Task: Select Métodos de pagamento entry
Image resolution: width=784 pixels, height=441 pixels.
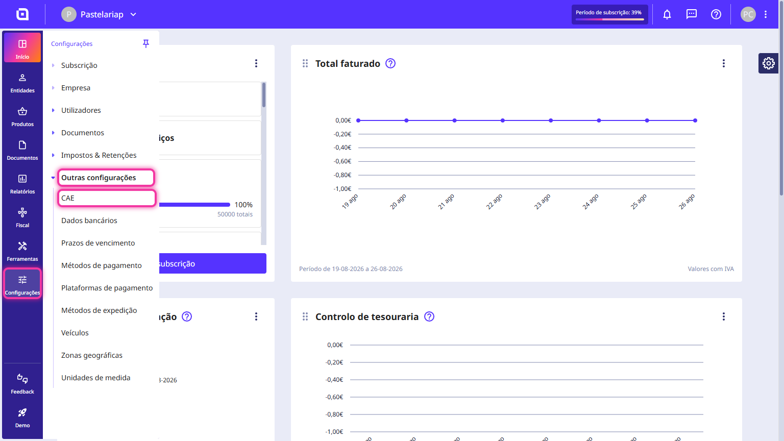Action: tap(102, 265)
